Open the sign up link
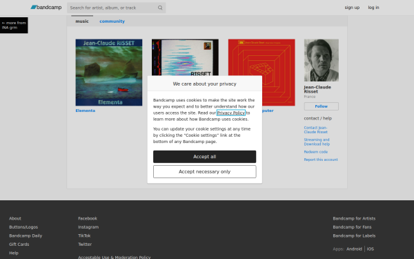The width and height of the screenshot is (414, 259). tap(352, 8)
